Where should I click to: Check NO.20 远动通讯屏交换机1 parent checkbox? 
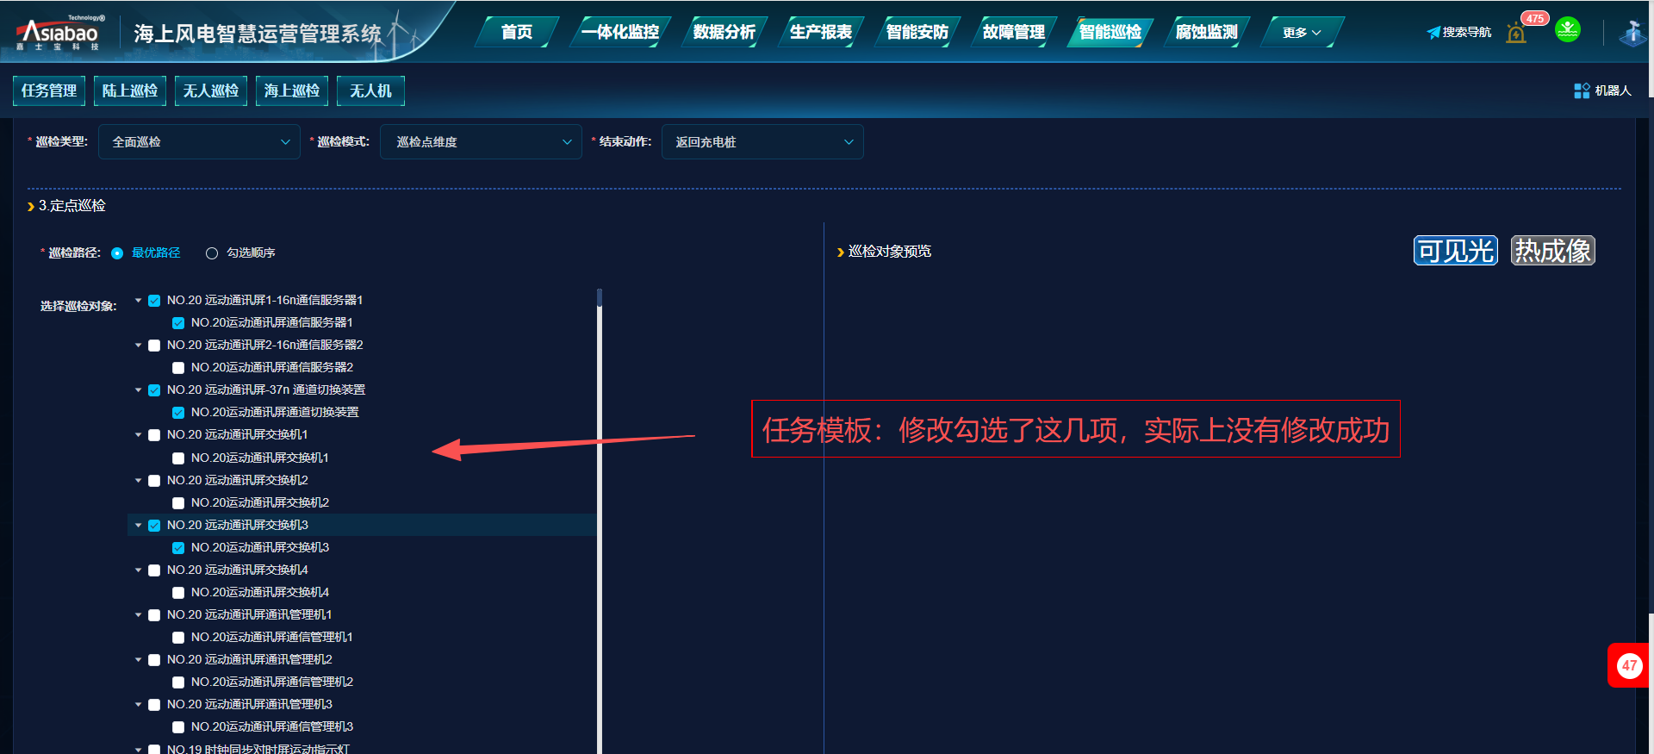(154, 435)
